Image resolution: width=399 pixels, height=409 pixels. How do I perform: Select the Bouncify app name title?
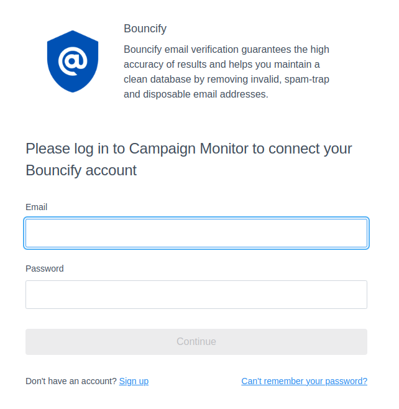click(145, 29)
